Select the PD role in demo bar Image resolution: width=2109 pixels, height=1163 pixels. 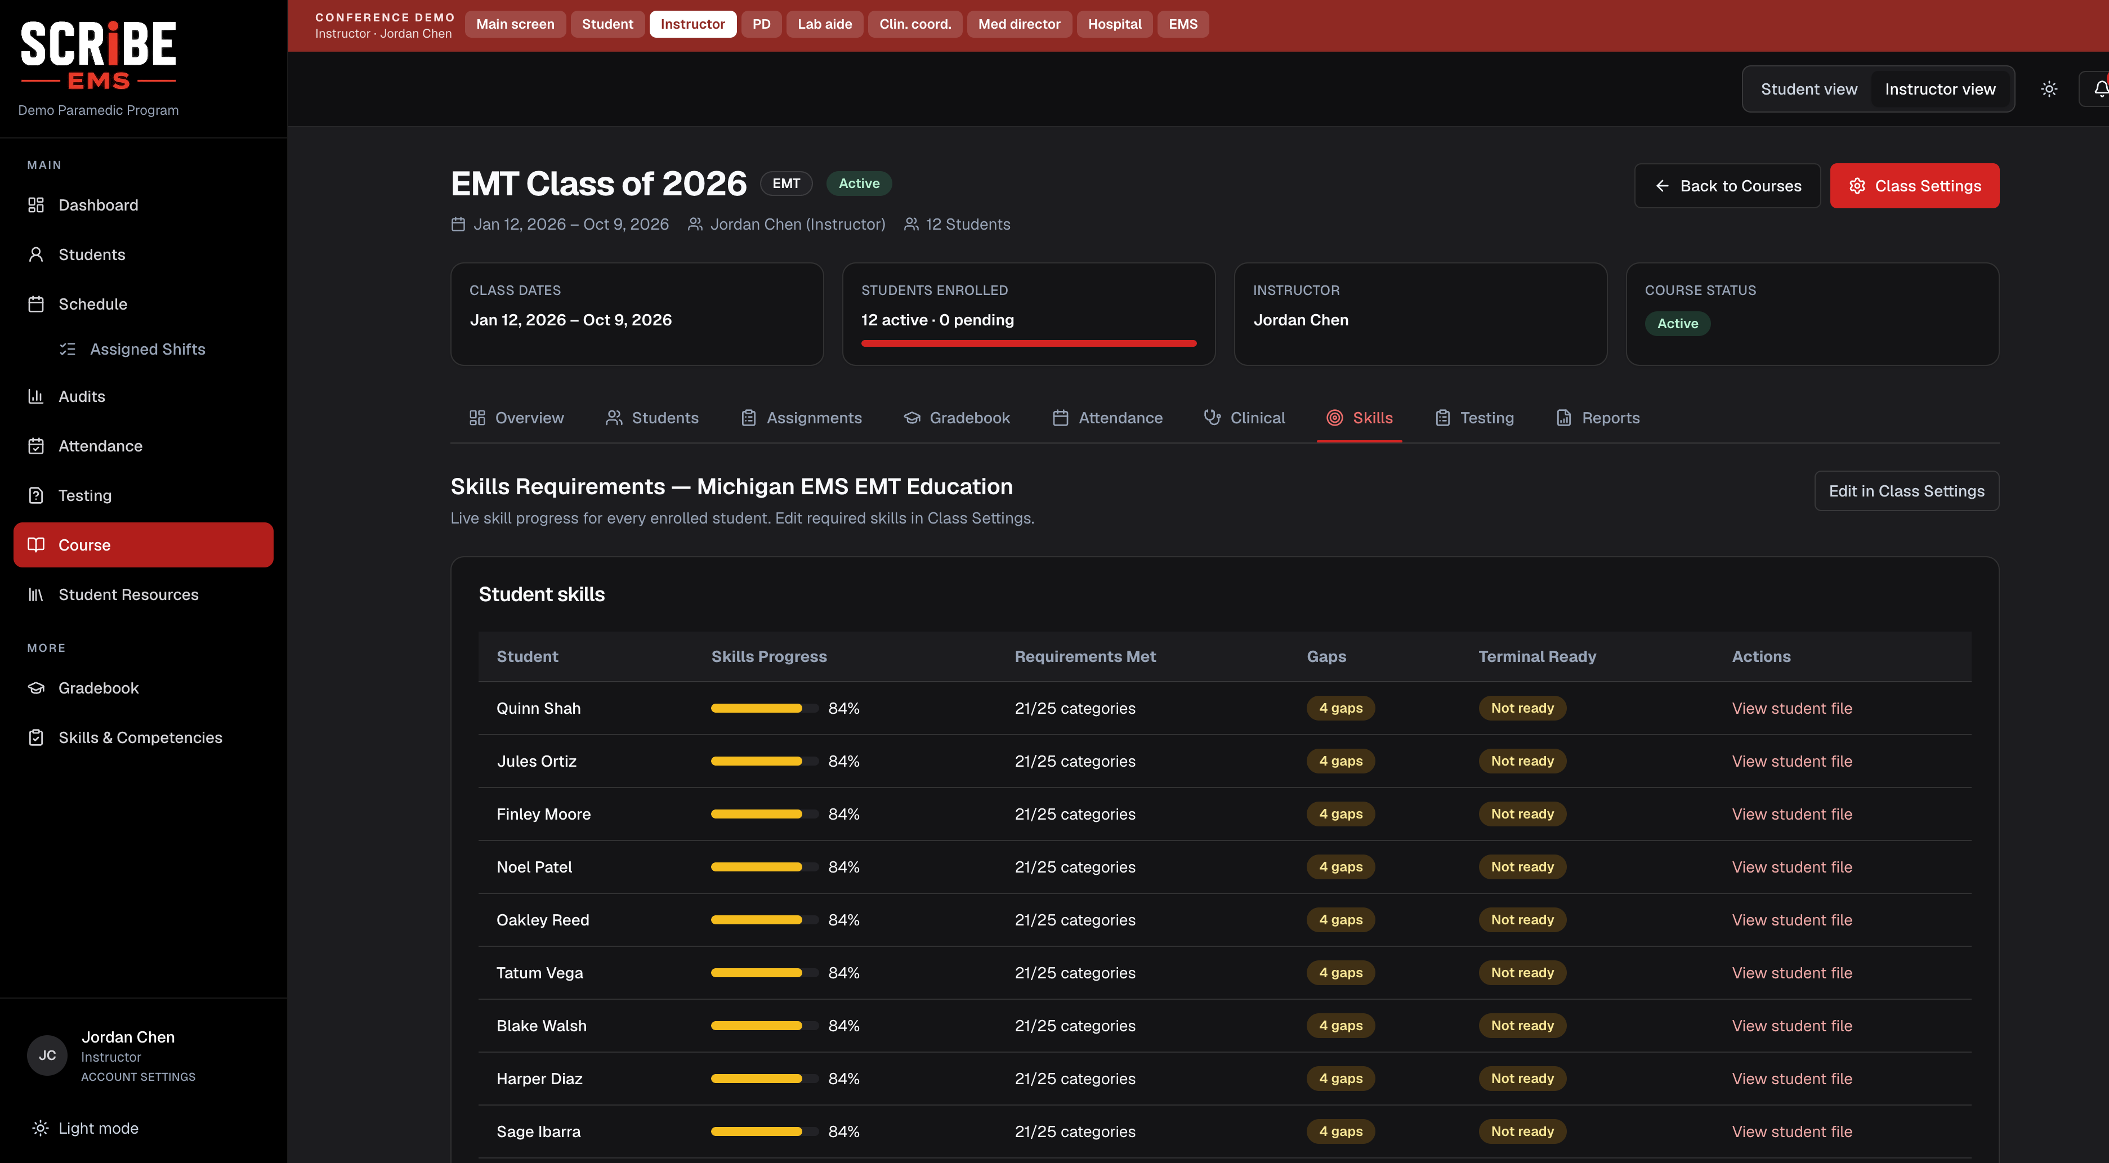[761, 24]
